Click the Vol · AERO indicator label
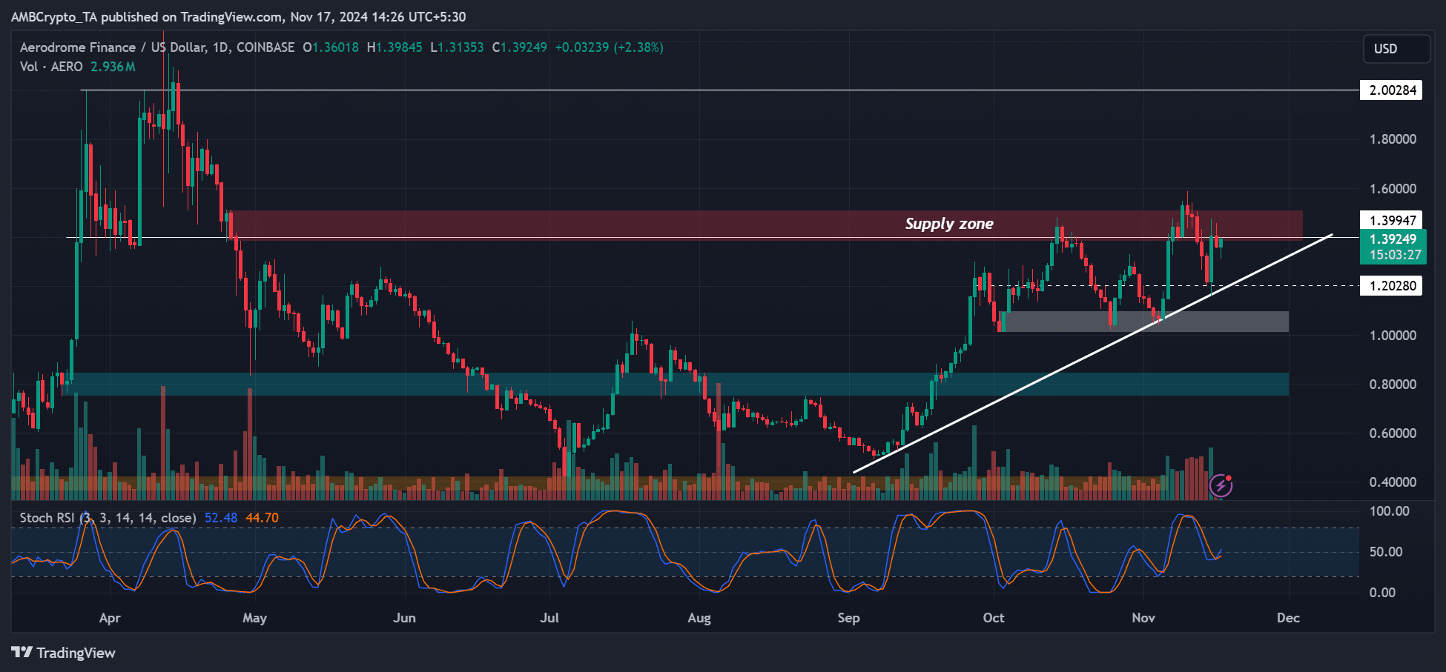The width and height of the screenshot is (1446, 672). pos(51,67)
